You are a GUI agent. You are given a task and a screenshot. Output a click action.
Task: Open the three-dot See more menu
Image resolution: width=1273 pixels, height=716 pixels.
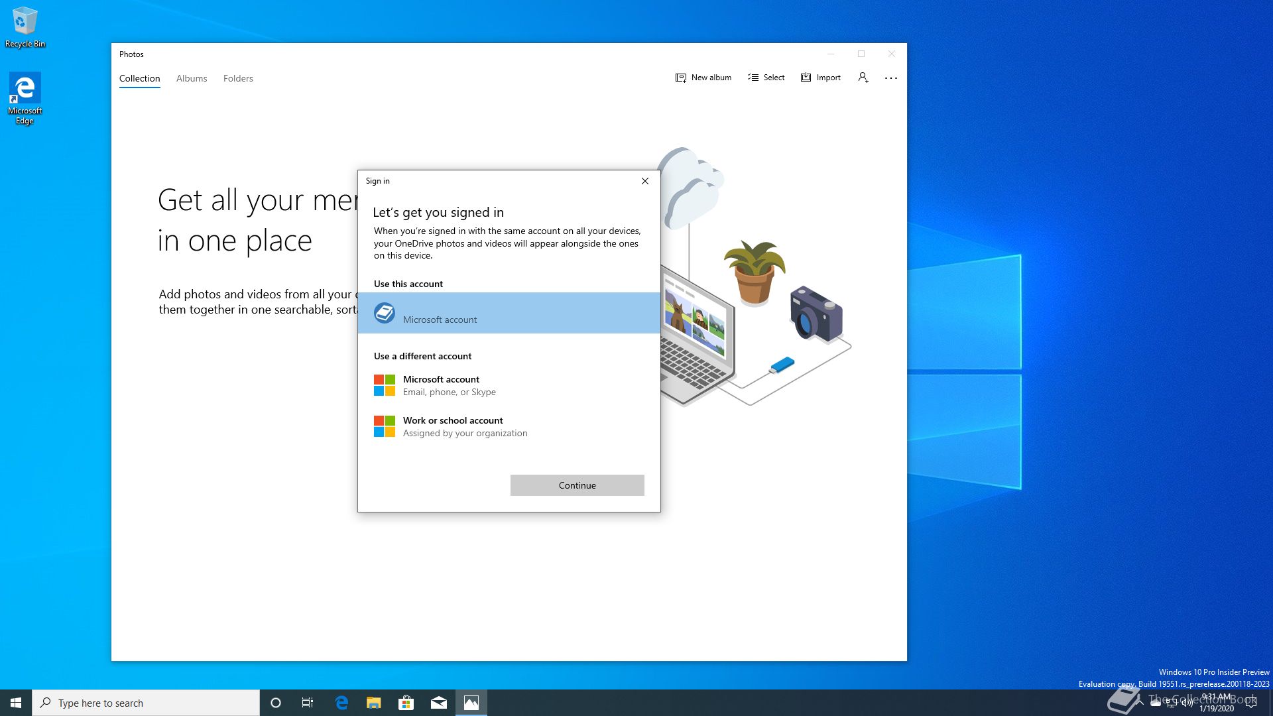click(x=891, y=78)
